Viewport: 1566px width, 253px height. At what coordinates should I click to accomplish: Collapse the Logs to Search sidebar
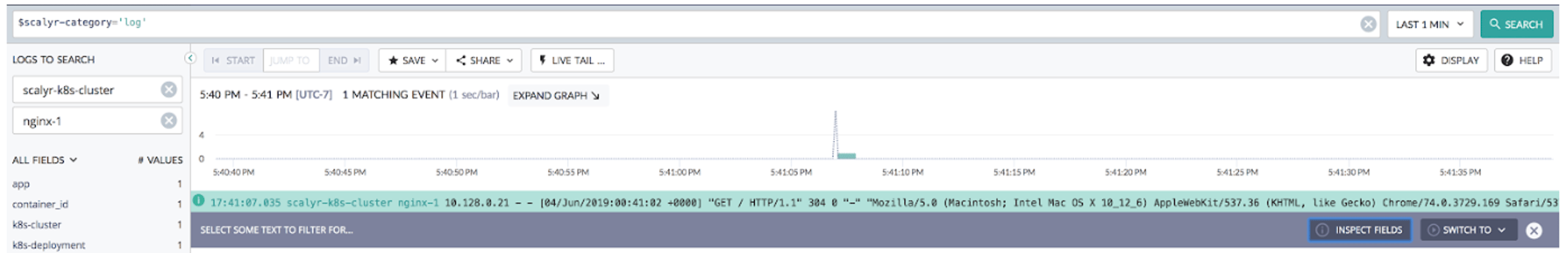[x=190, y=58]
